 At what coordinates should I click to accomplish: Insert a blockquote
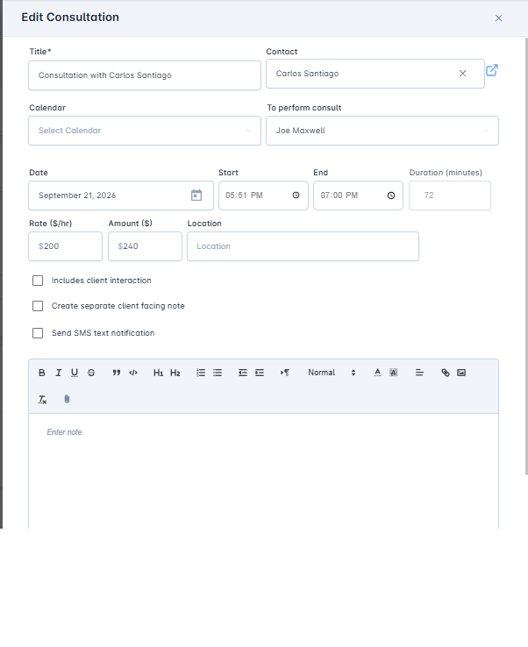click(117, 373)
